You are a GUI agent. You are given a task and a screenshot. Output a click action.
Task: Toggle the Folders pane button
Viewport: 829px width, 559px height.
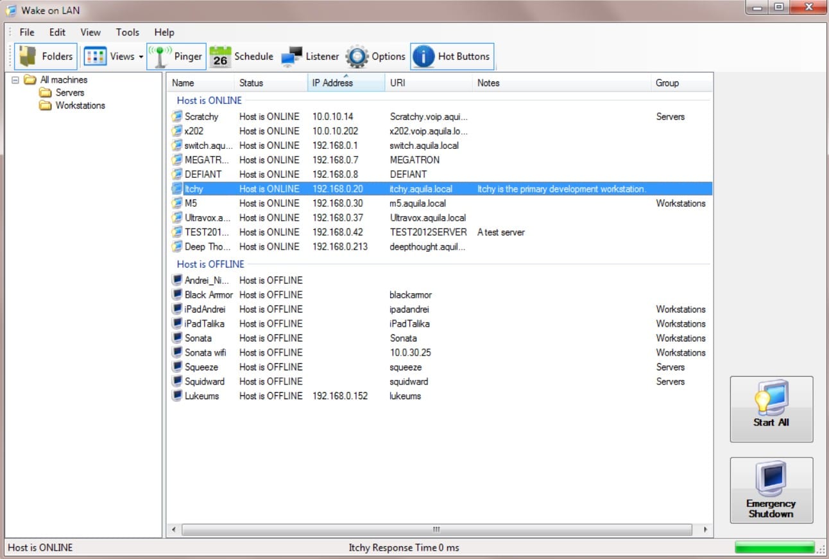pos(46,56)
